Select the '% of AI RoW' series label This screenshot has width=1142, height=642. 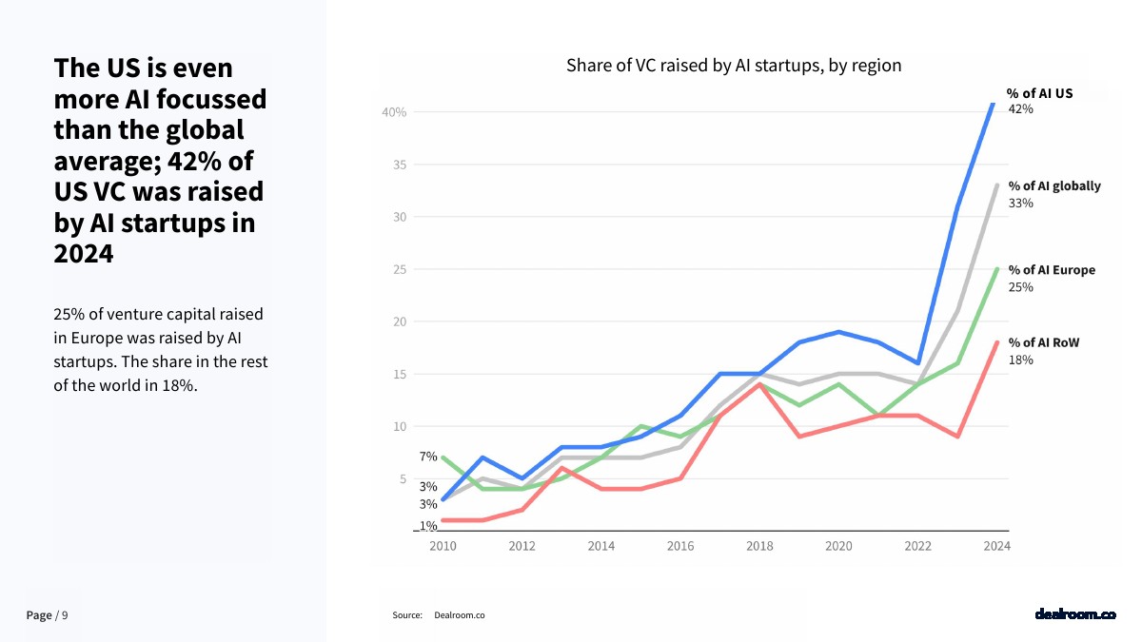coord(1044,342)
